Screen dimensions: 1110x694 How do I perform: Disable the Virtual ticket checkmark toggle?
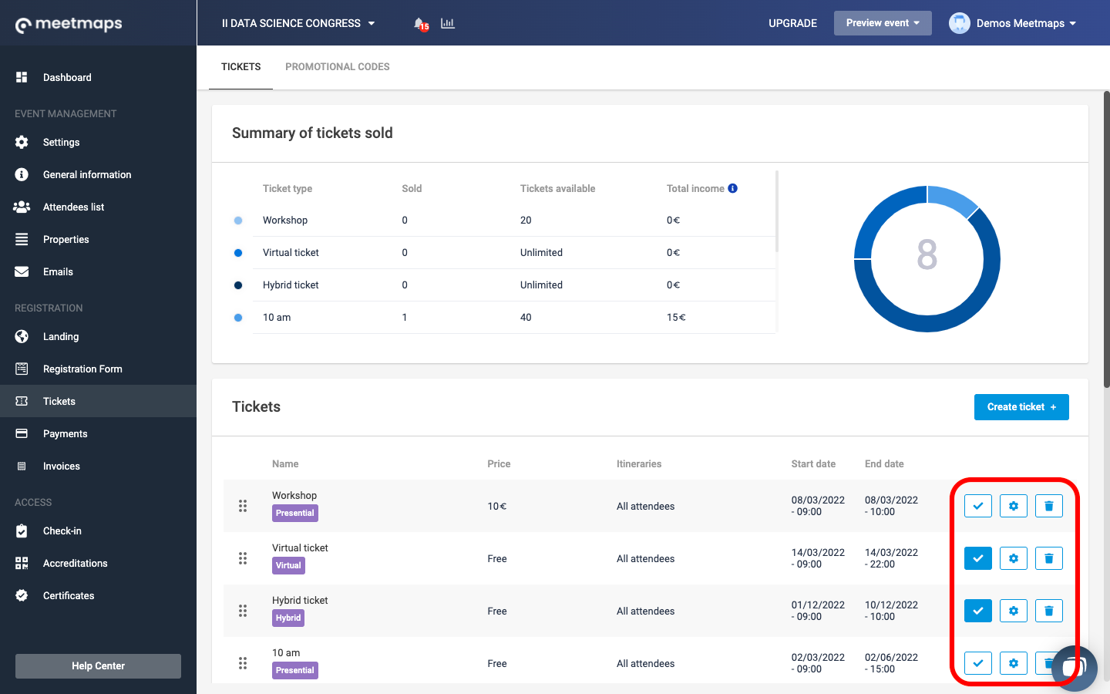[977, 558]
